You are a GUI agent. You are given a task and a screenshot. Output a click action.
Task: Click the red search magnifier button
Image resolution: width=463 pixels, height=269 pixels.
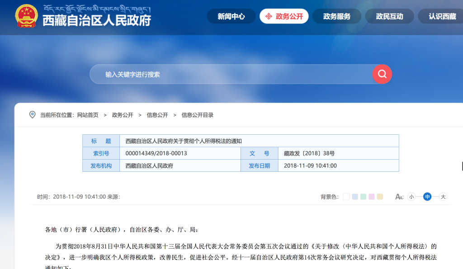[382, 74]
